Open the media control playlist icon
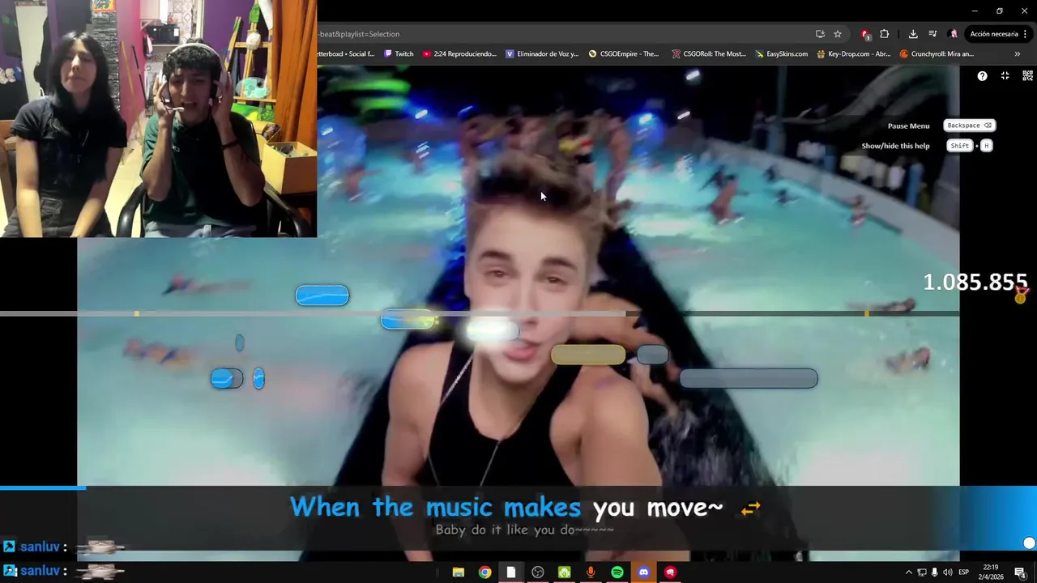Image resolution: width=1037 pixels, height=583 pixels. 932,34
